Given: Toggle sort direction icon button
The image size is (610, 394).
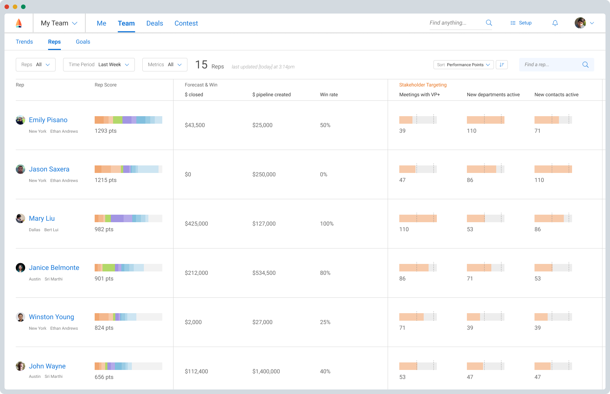Looking at the screenshot, I should pos(501,65).
